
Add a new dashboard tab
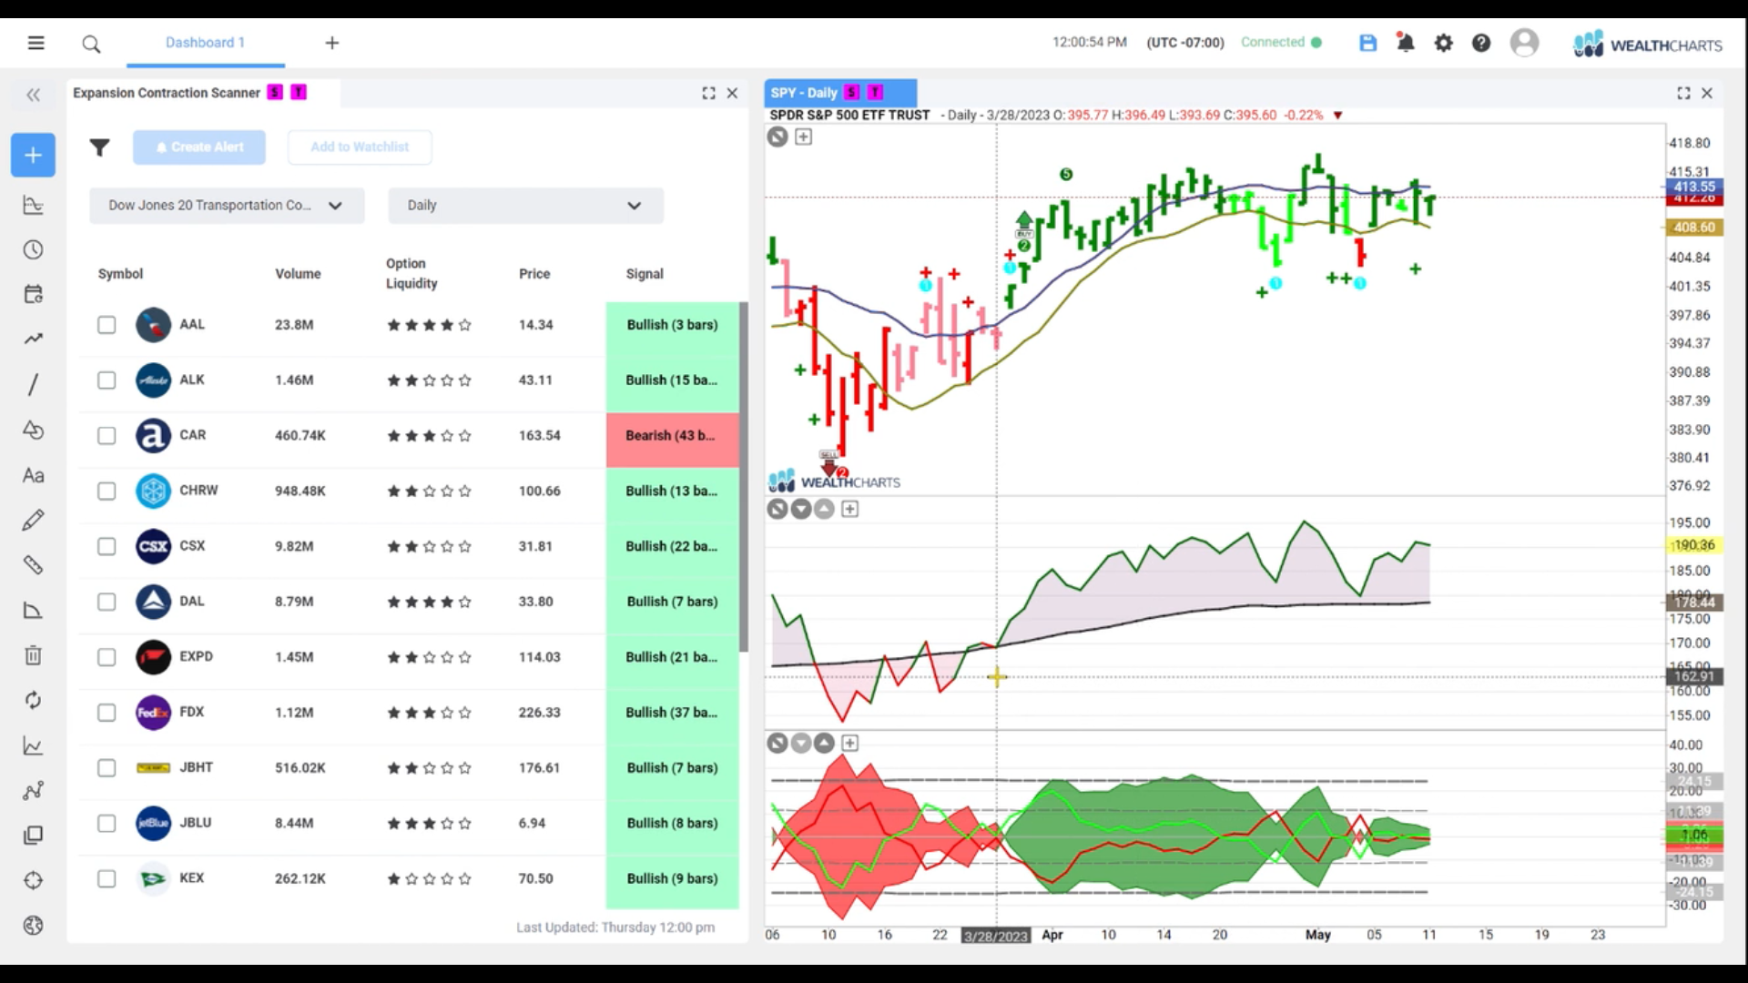(x=332, y=43)
